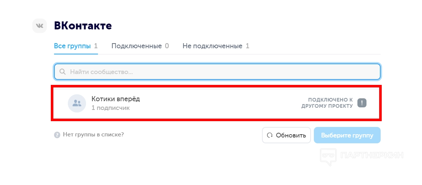Click the Котики вперёд group avatar
Viewport: 422px width, 185px height.
(77, 103)
